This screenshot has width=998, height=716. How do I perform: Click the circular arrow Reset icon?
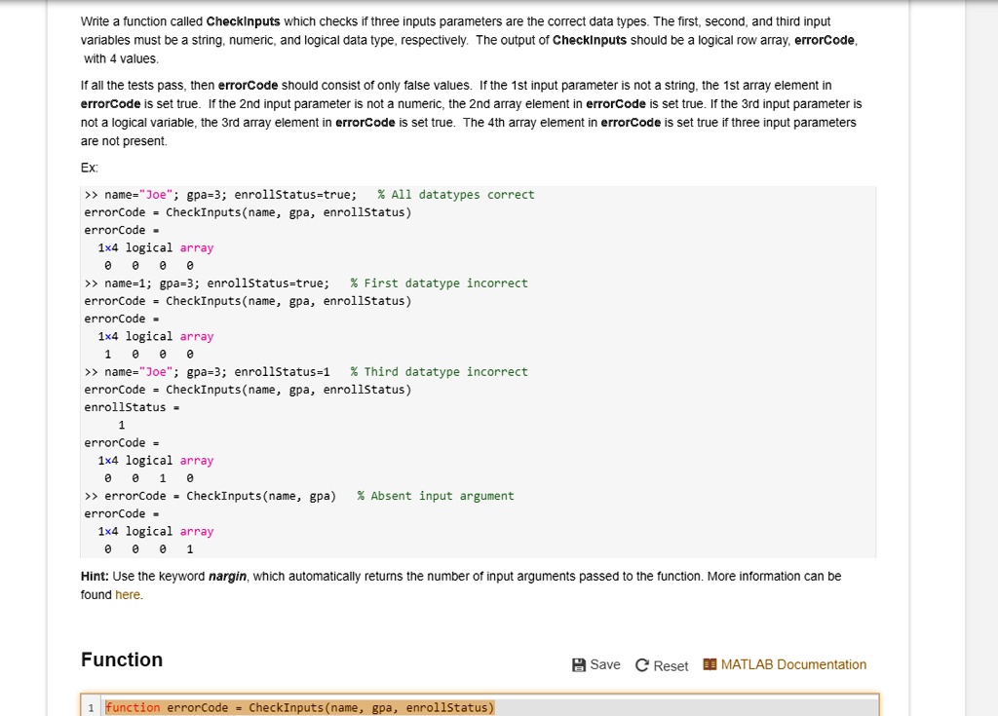click(x=642, y=664)
